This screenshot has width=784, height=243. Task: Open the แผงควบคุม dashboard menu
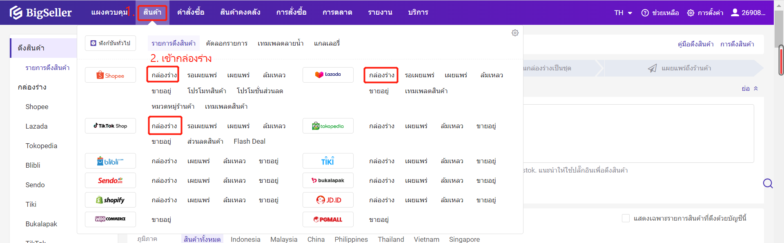tap(109, 12)
